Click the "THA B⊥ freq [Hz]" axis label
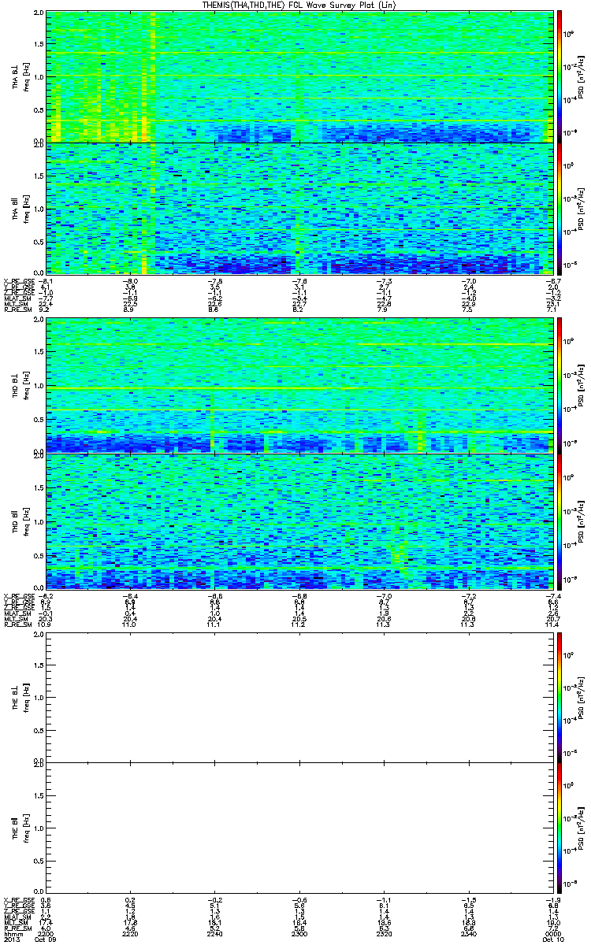Screen dimensions: 591x945 (20, 76)
